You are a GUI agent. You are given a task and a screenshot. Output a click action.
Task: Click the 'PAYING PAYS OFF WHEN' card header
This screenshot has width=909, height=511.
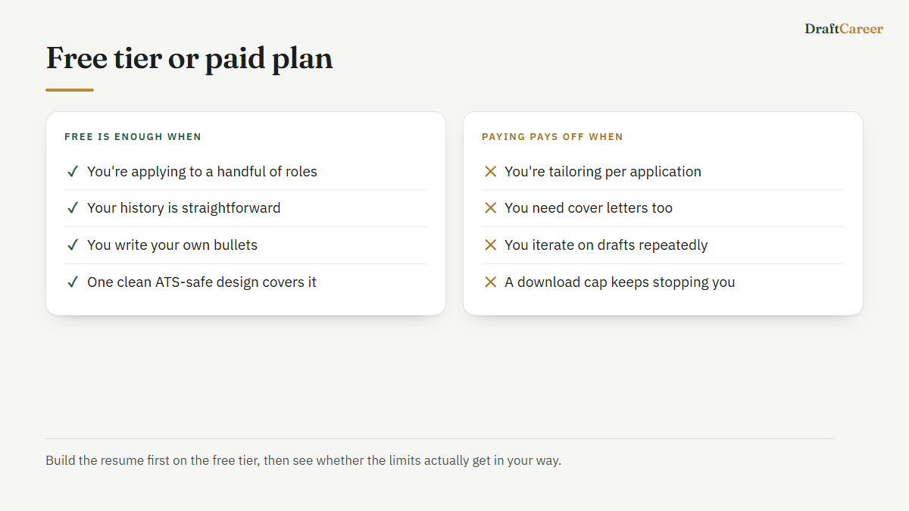pyautogui.click(x=552, y=137)
